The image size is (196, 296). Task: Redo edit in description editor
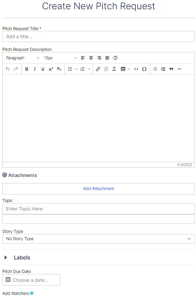point(16,69)
